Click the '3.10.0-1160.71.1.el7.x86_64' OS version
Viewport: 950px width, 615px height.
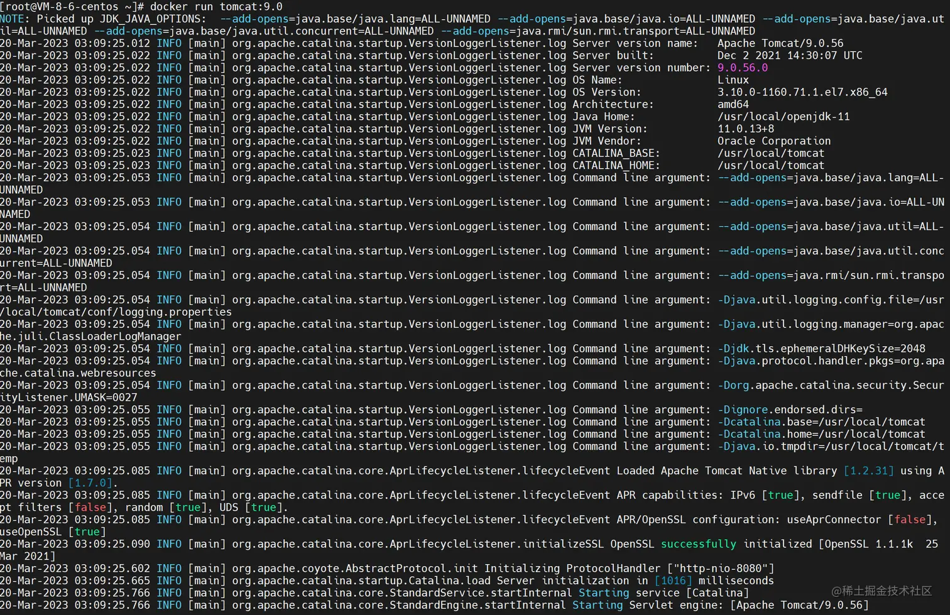click(802, 92)
